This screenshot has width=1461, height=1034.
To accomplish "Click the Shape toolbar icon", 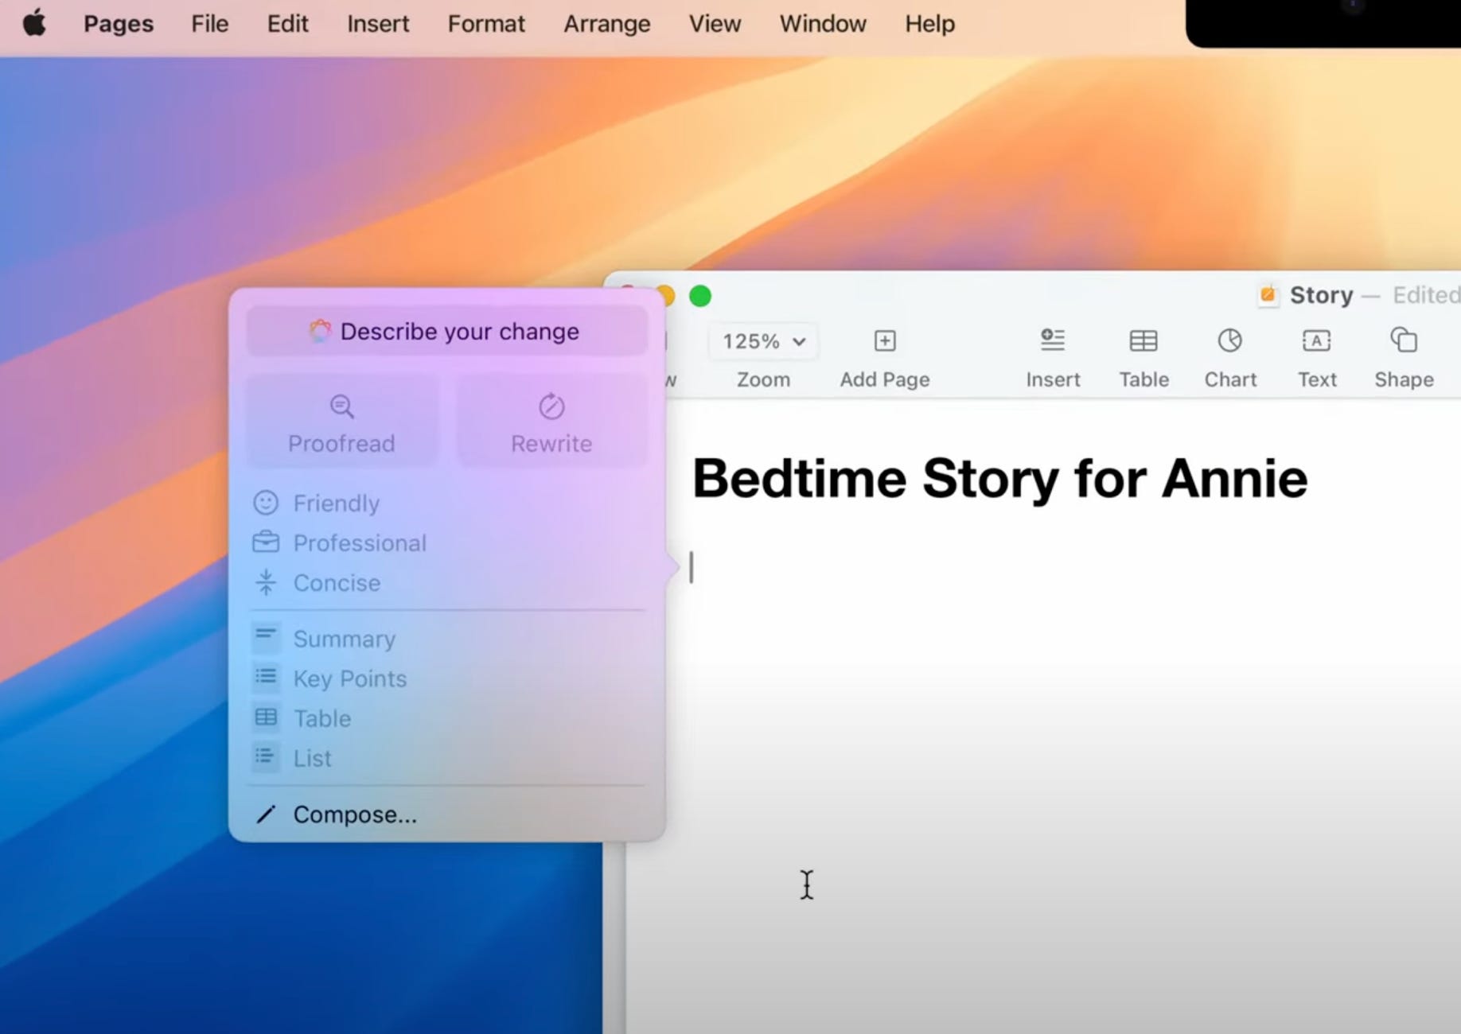I will click(1404, 340).
